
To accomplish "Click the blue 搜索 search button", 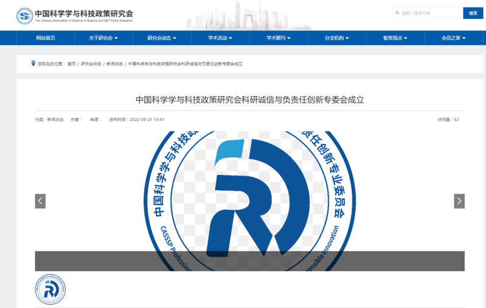I will click(x=473, y=13).
